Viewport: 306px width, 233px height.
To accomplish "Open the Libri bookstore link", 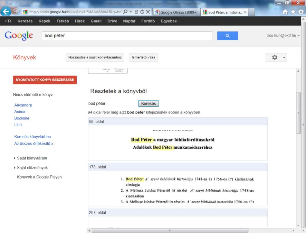I will click(x=18, y=125).
